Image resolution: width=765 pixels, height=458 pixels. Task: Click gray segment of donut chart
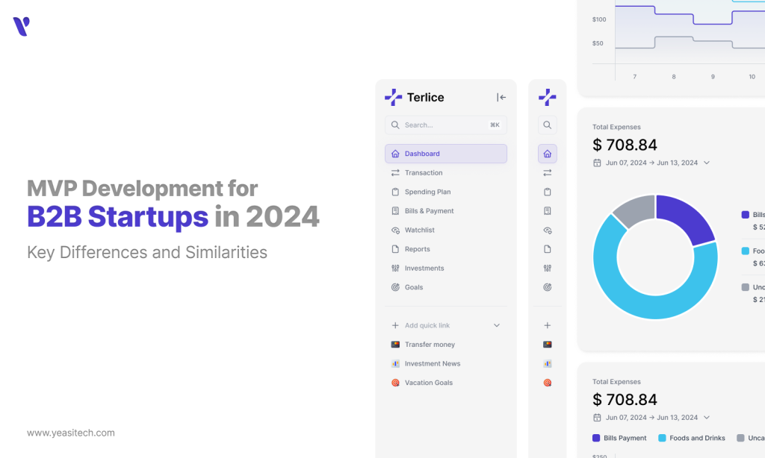(x=637, y=210)
